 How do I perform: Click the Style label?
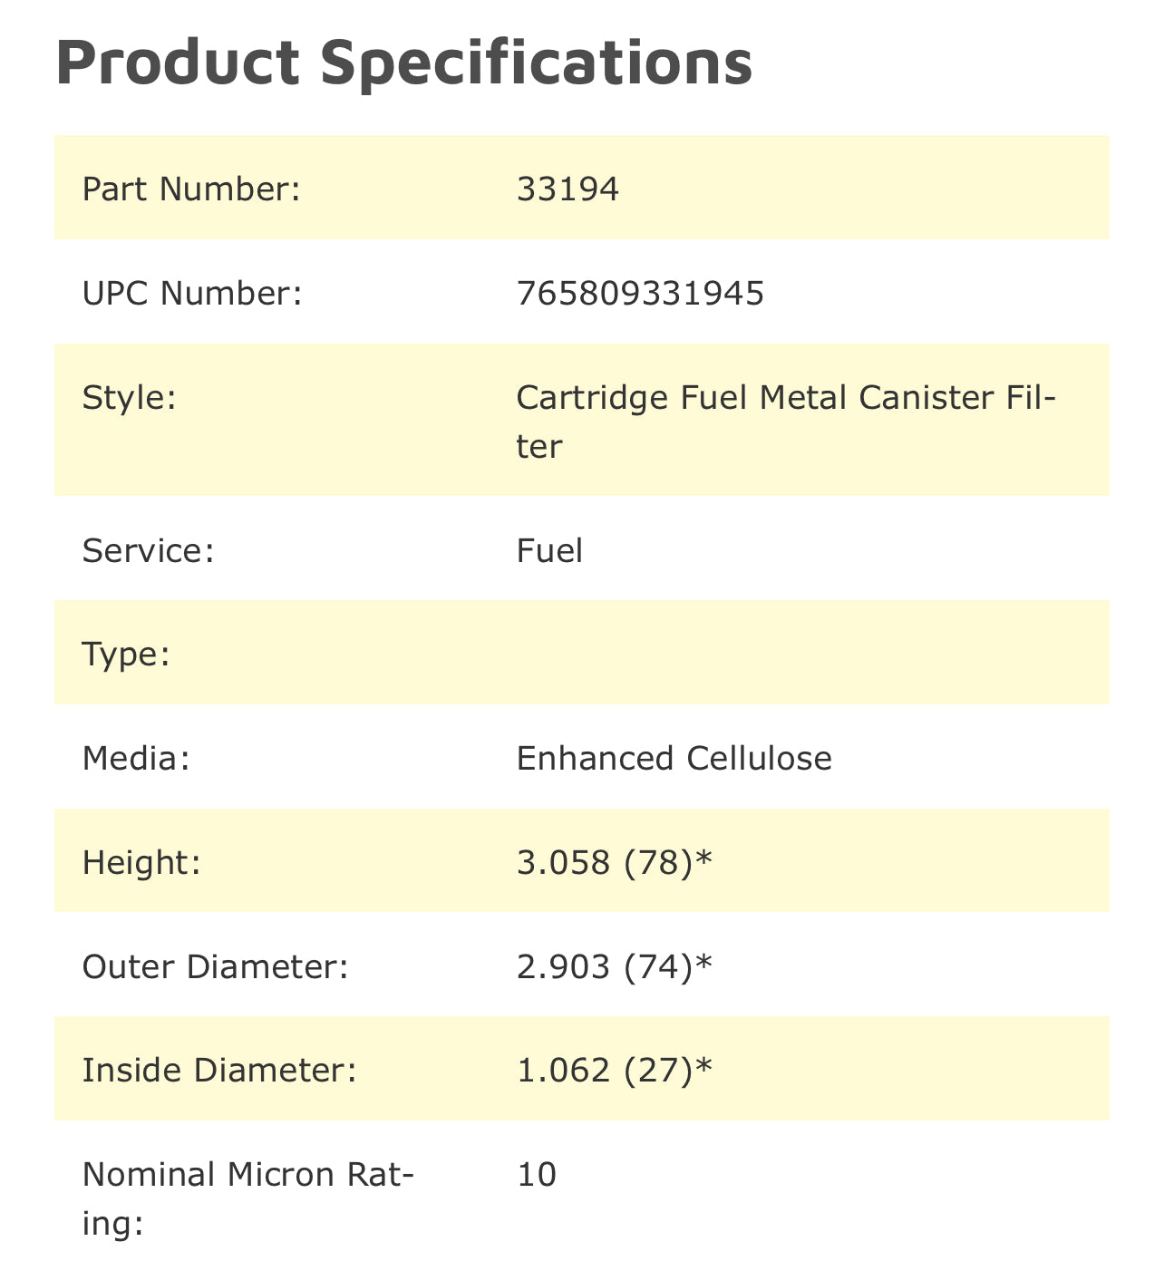[129, 398]
